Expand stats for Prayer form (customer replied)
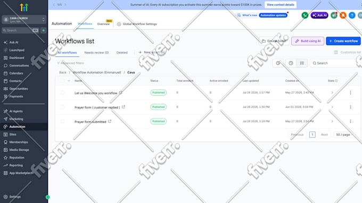This screenshot has height=203, width=362. click(332, 107)
